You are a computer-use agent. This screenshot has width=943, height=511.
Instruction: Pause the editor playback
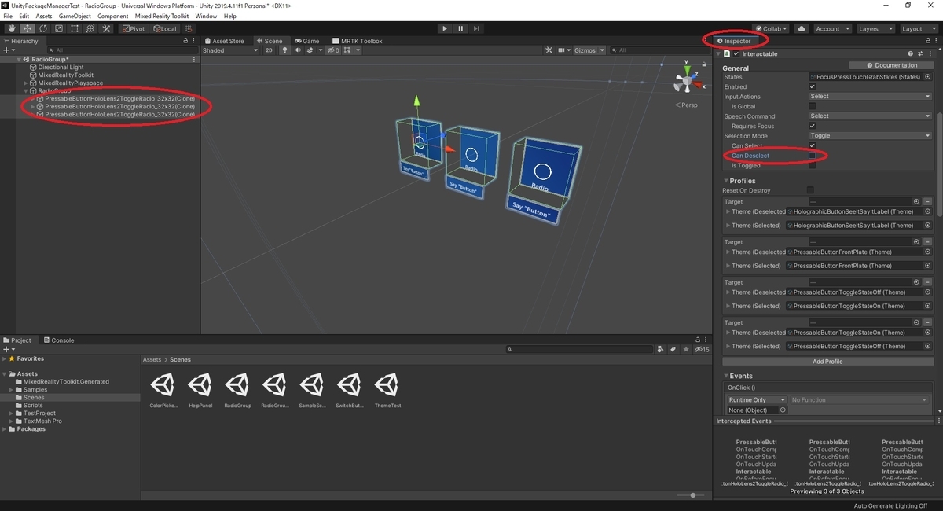tap(460, 29)
